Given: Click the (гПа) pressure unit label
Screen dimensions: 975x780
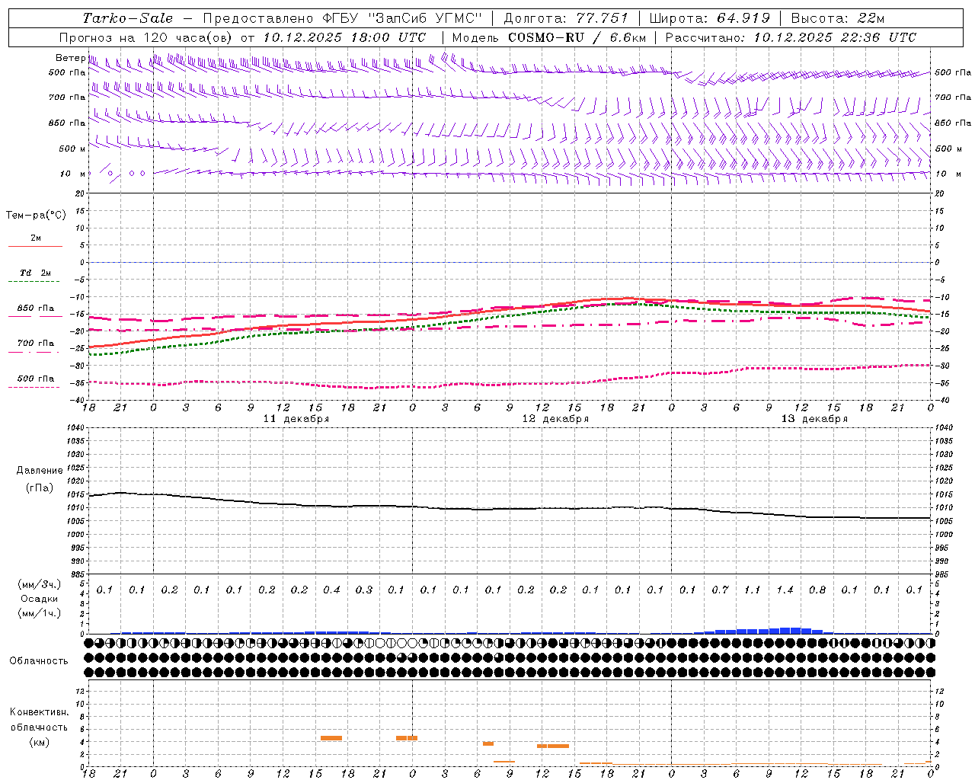Looking at the screenshot, I should [x=40, y=488].
